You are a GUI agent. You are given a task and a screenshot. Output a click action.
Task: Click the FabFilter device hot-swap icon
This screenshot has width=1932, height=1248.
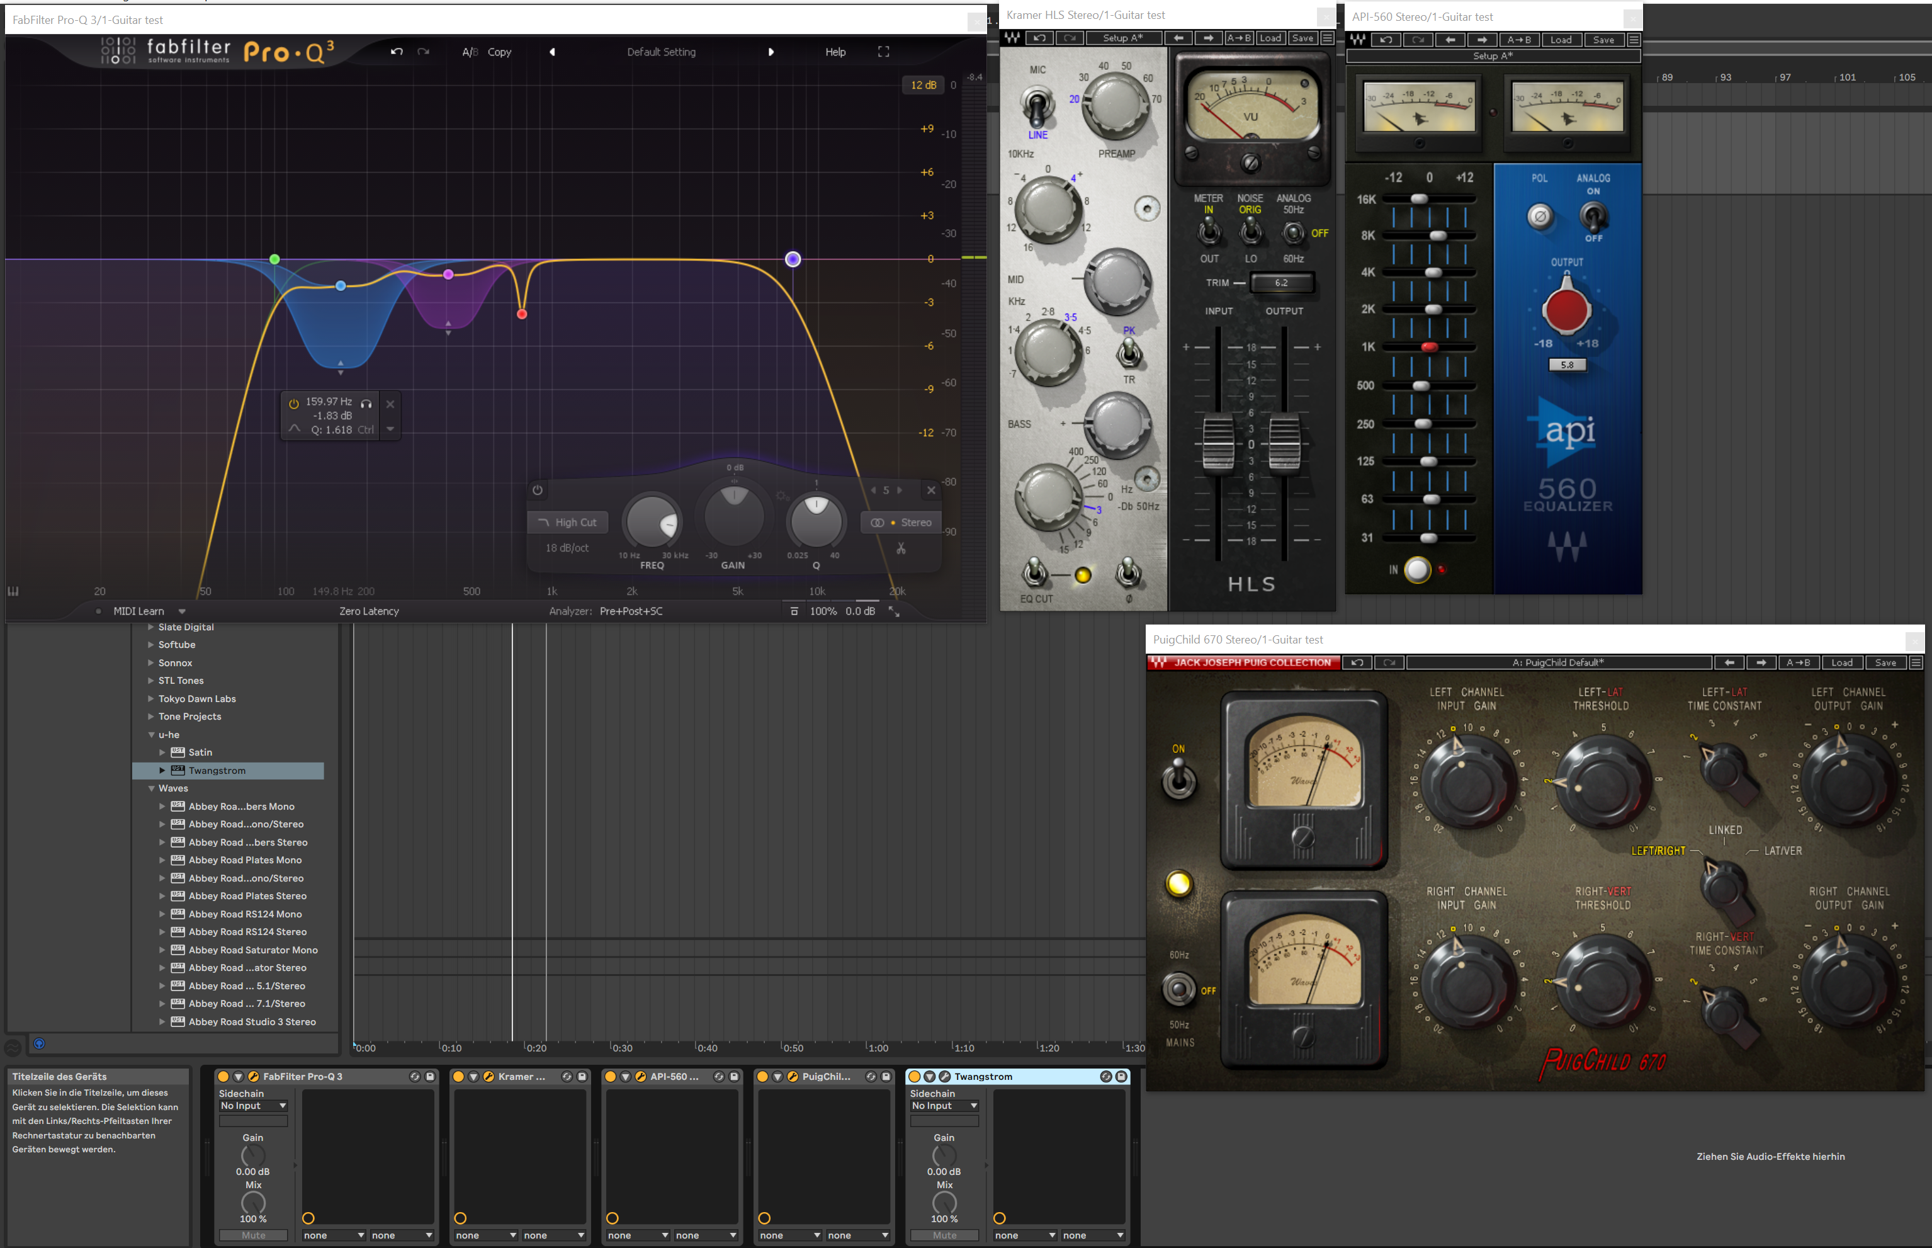coord(415,1076)
